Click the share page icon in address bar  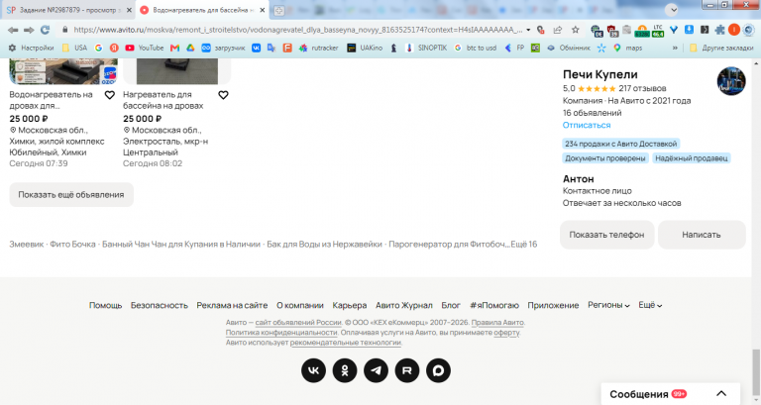[558, 30]
